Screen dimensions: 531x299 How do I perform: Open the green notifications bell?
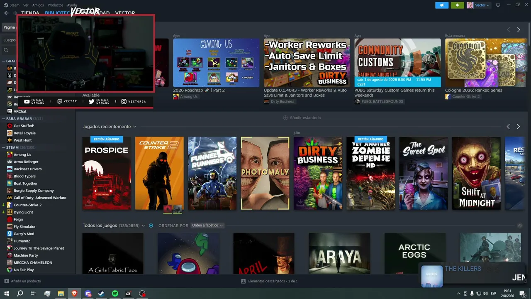(457, 5)
